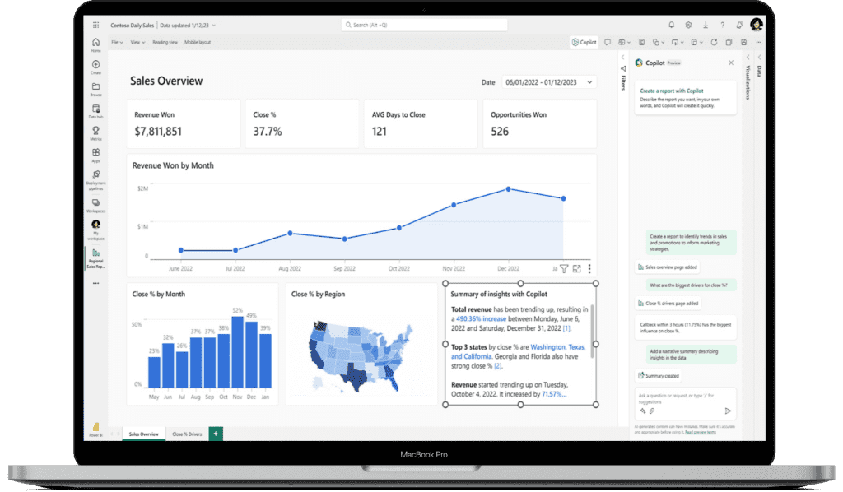Click focus mode icon on Revenue chart

(577, 268)
